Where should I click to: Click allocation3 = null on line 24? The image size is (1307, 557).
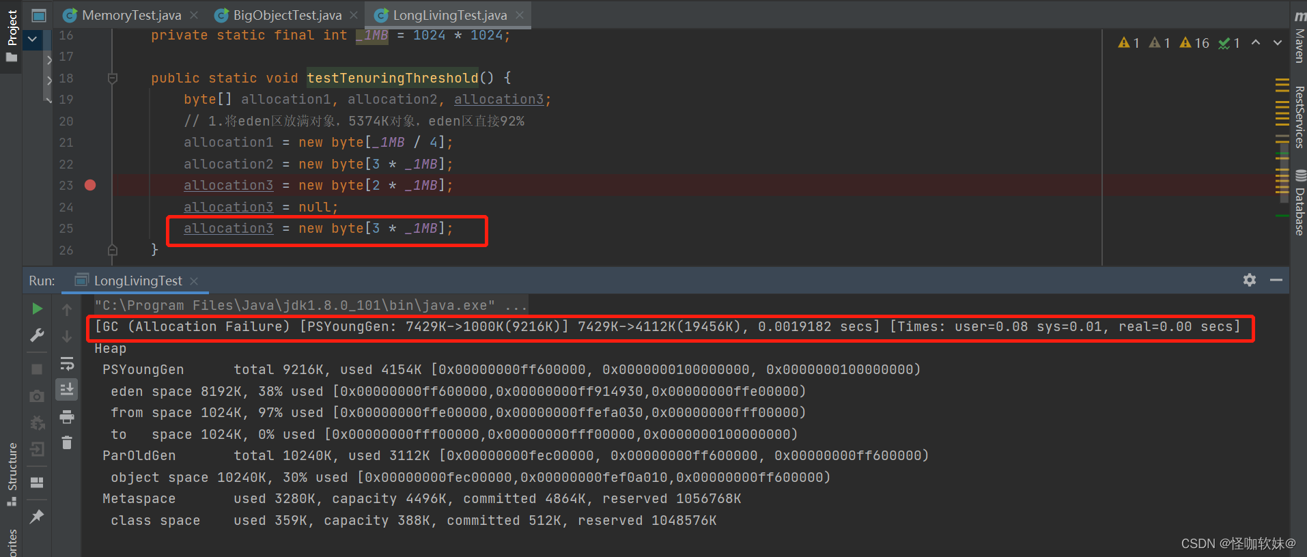261,207
